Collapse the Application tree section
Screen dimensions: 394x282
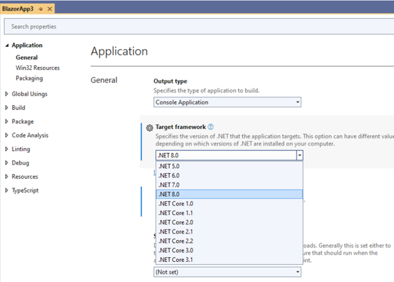[7, 45]
